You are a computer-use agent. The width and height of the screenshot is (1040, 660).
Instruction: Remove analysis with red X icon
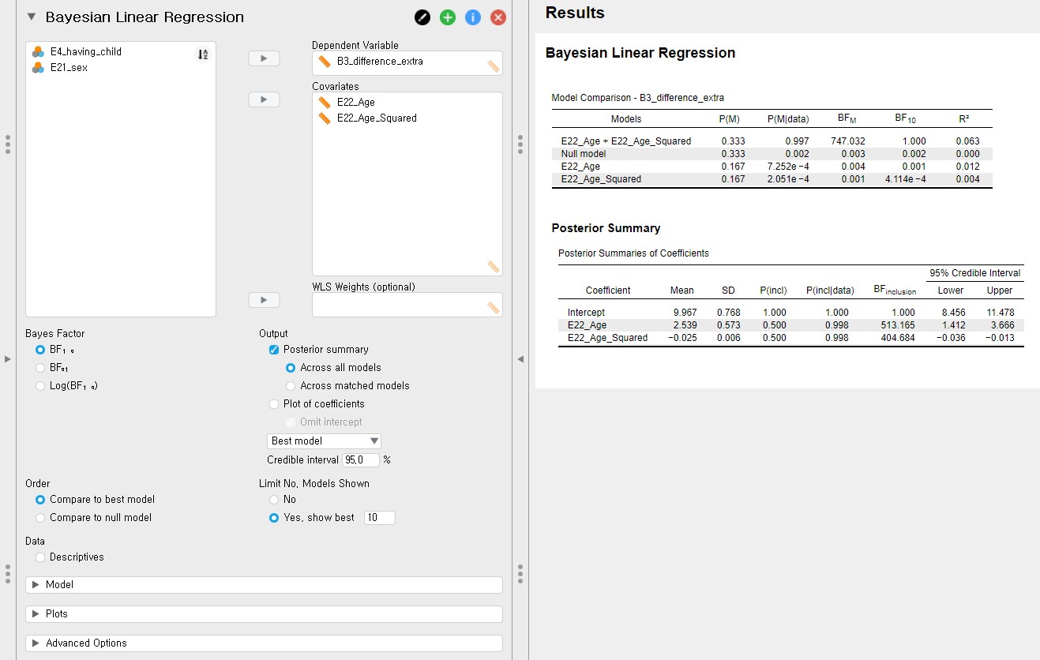(x=497, y=17)
